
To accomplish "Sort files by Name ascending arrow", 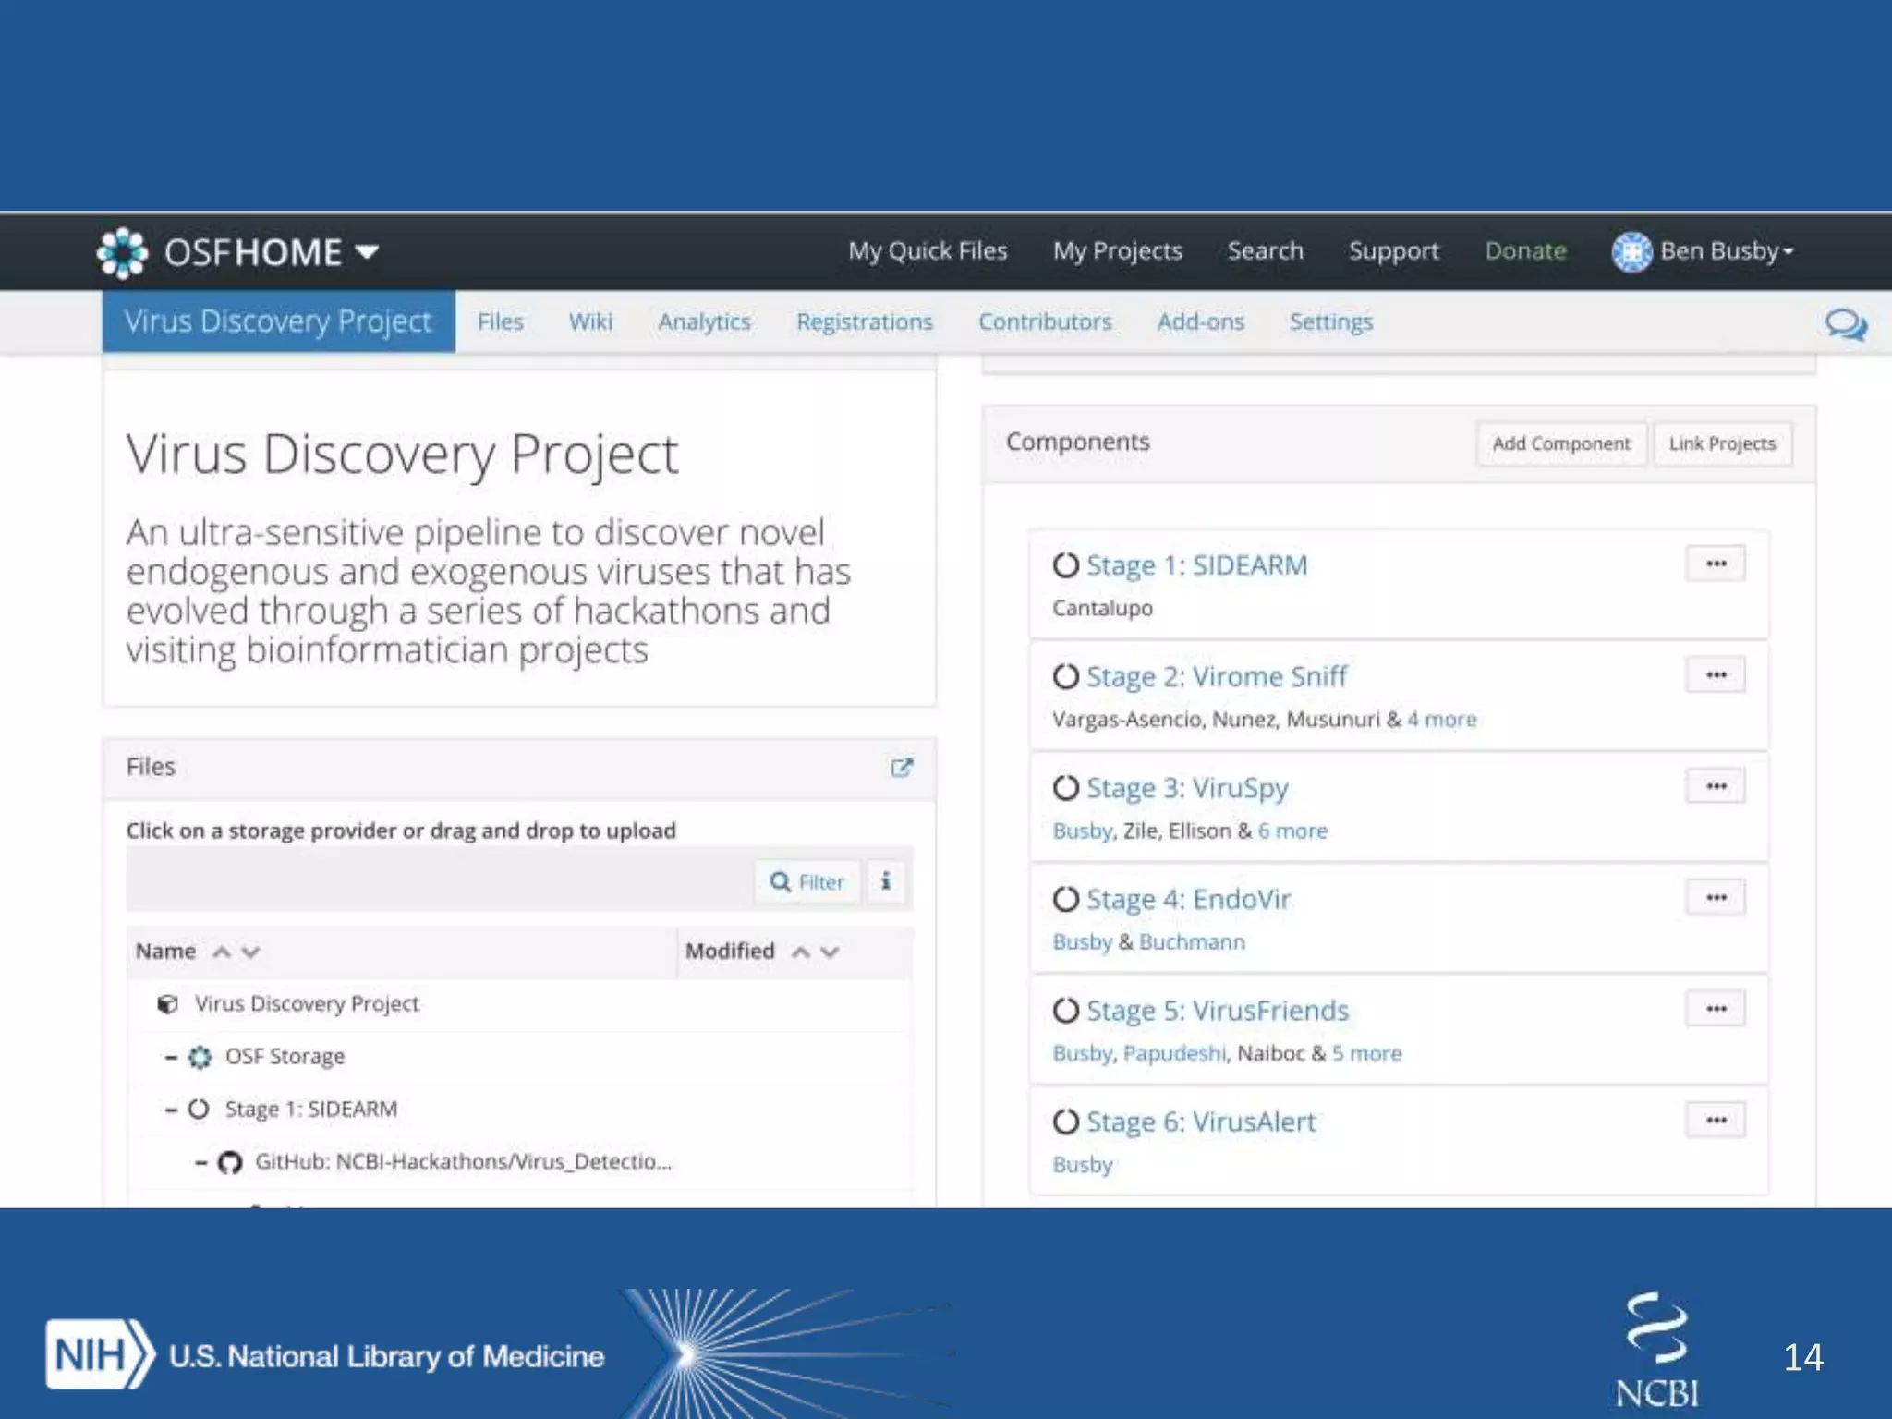I will 222,952.
